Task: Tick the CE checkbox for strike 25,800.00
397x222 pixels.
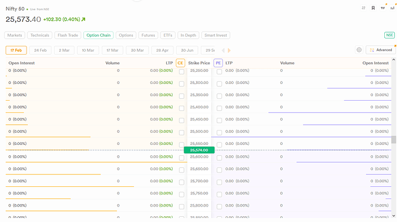Action: tap(182, 206)
